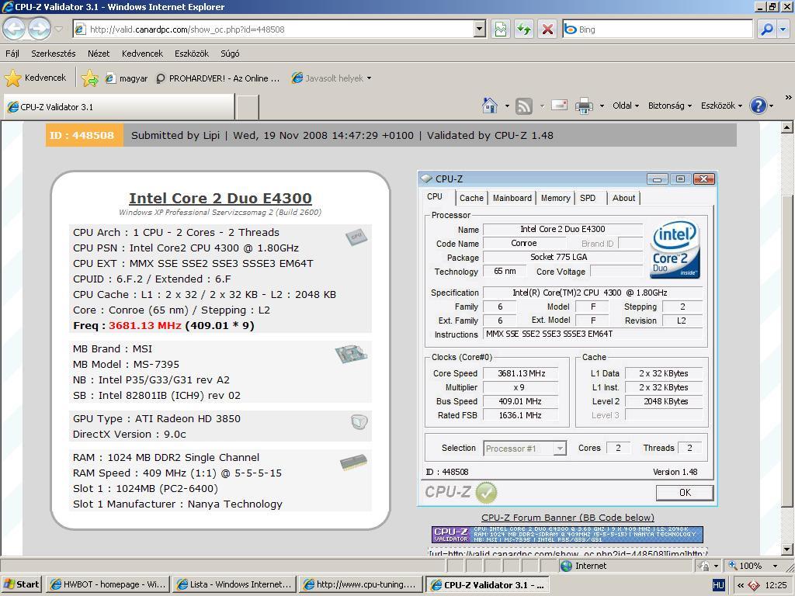
Task: Open the Kedvencek menu
Action: click(x=143, y=54)
